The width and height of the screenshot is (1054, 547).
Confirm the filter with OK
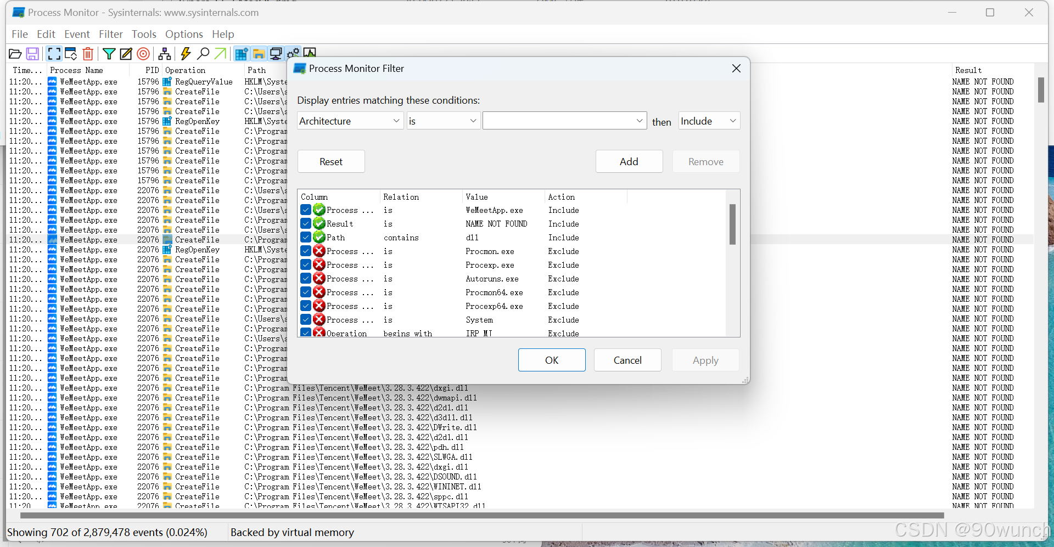[552, 360]
